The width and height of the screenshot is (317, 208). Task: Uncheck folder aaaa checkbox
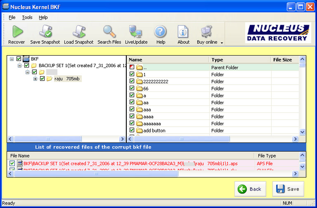point(132,116)
